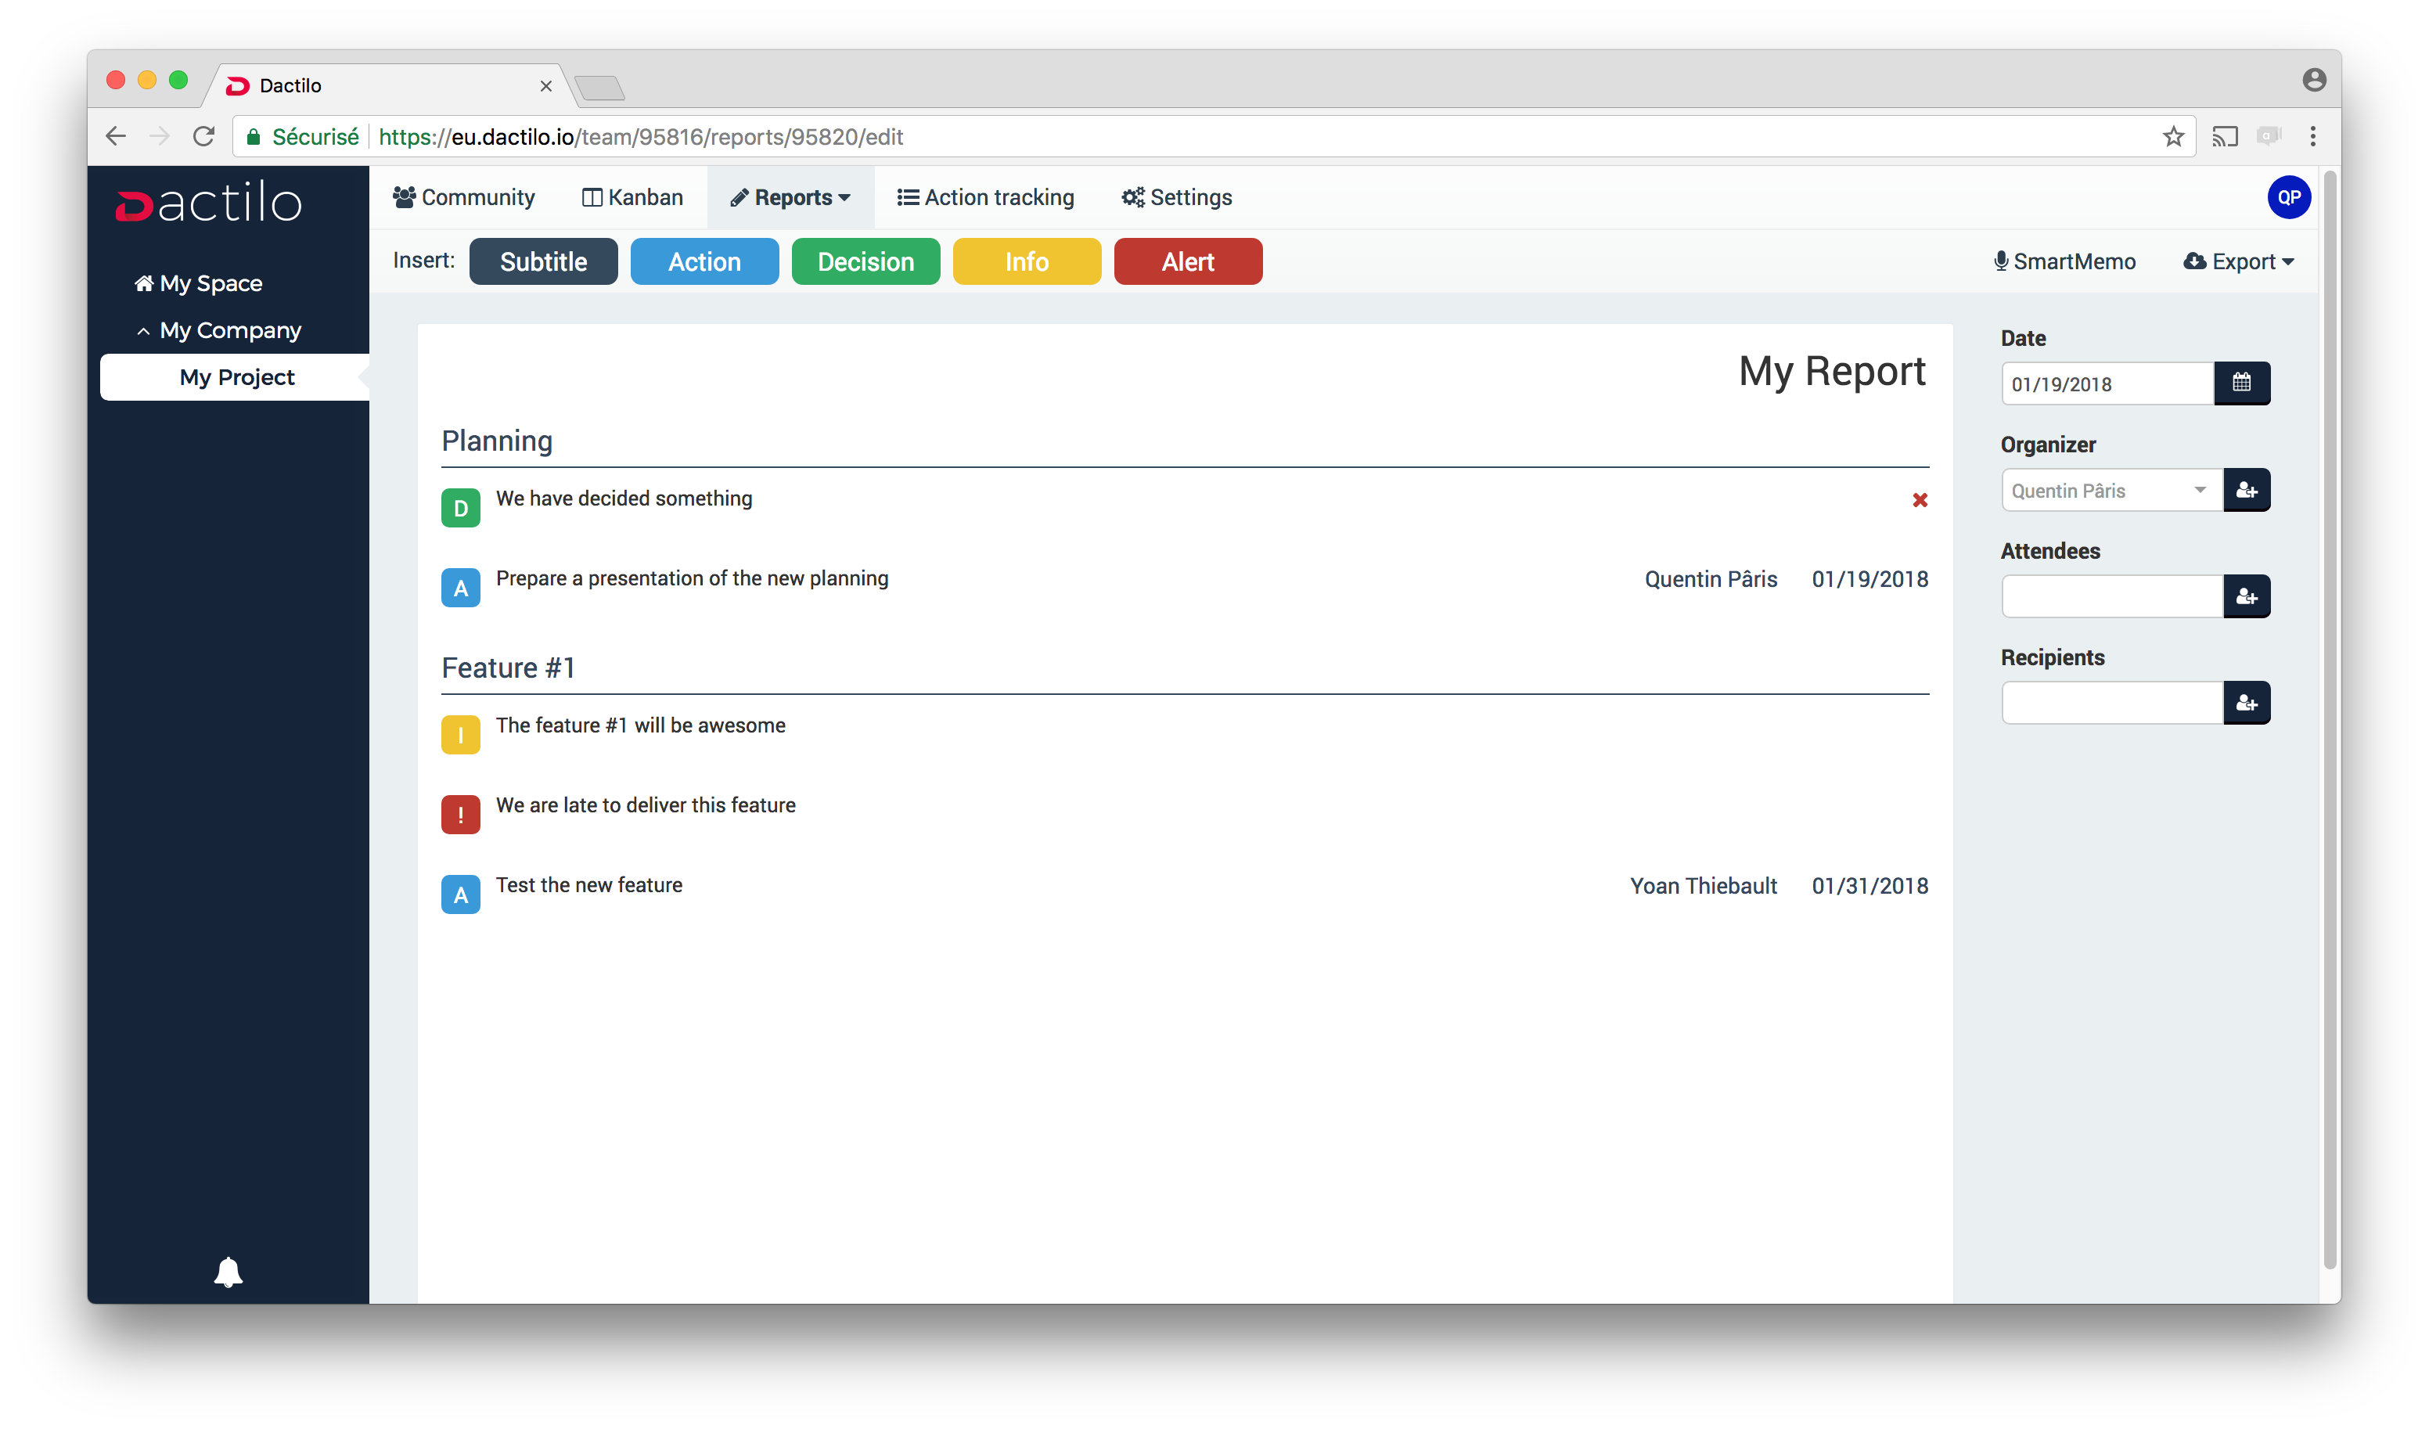Click the notification bell icon

pyautogui.click(x=228, y=1272)
